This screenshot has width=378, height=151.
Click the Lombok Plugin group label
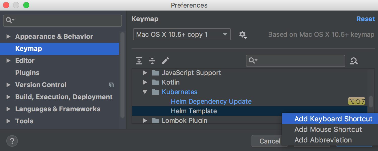pyautogui.click(x=184, y=121)
